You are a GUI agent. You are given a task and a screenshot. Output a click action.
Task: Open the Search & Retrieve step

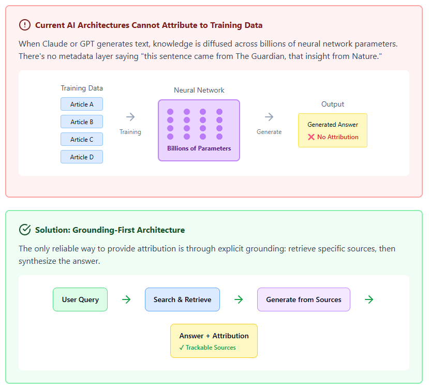pyautogui.click(x=182, y=299)
